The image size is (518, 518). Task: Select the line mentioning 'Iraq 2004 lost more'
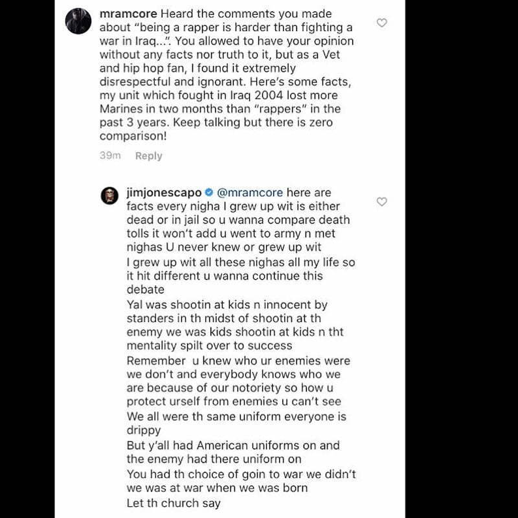[219, 95]
